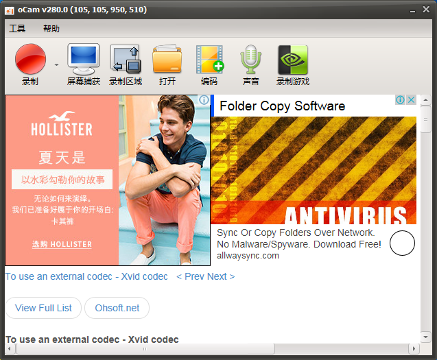The width and height of the screenshot is (437, 360).
Task: Click the record region resize icon
Action: pyautogui.click(x=126, y=59)
